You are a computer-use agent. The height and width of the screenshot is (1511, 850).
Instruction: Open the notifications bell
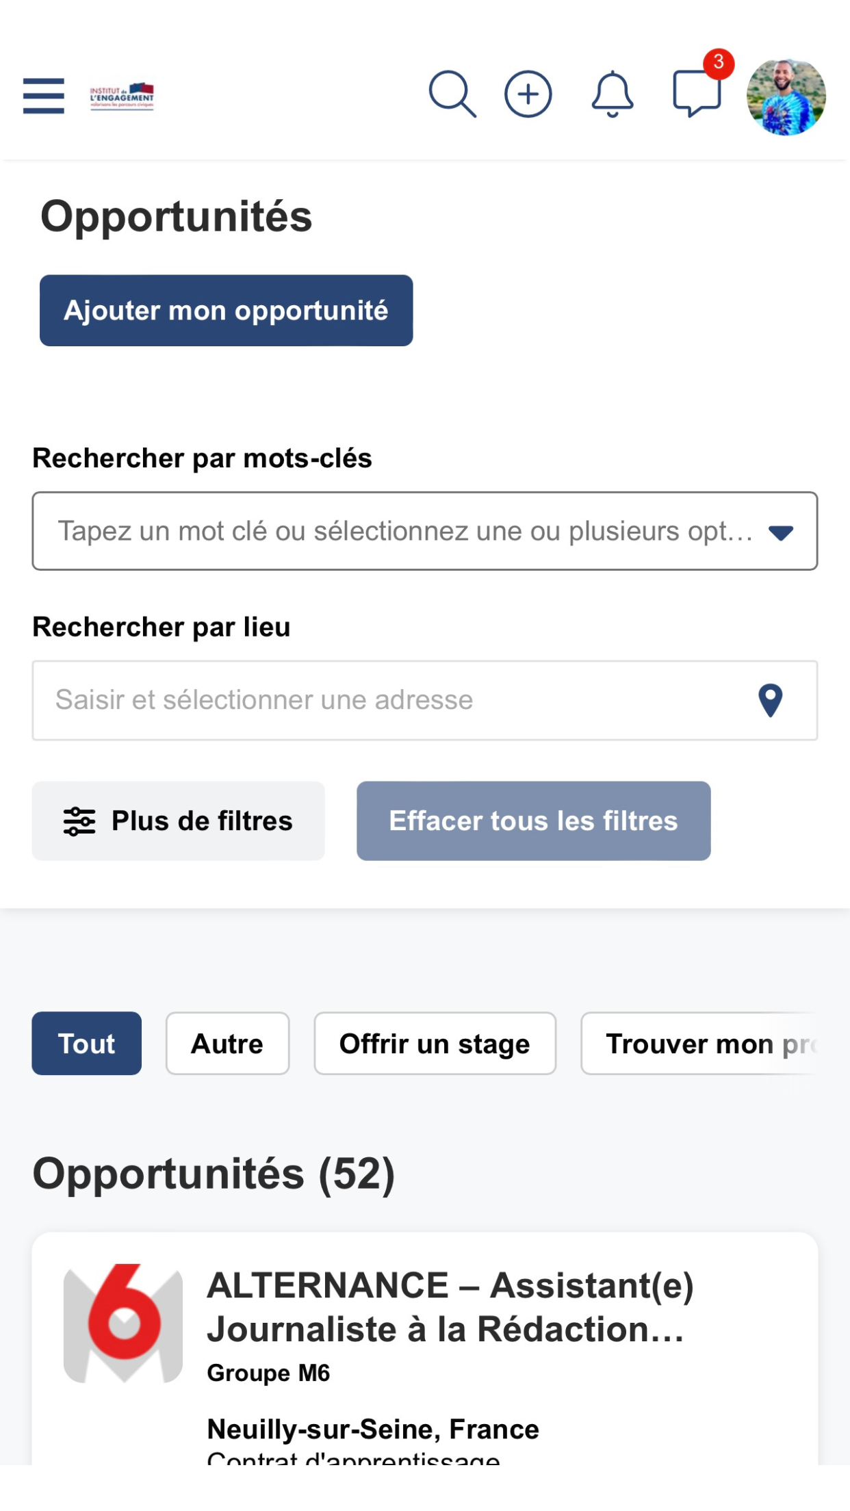pos(613,94)
